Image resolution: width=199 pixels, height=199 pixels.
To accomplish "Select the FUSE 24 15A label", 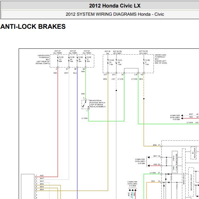I will coord(72,59).
